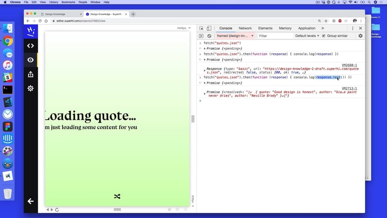Toggle the device toolbar in DevTools
The height and width of the screenshot is (218, 387).
(209, 29)
